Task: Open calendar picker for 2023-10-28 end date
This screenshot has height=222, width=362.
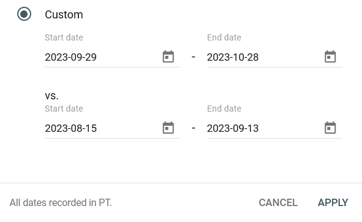Action: coord(330,56)
